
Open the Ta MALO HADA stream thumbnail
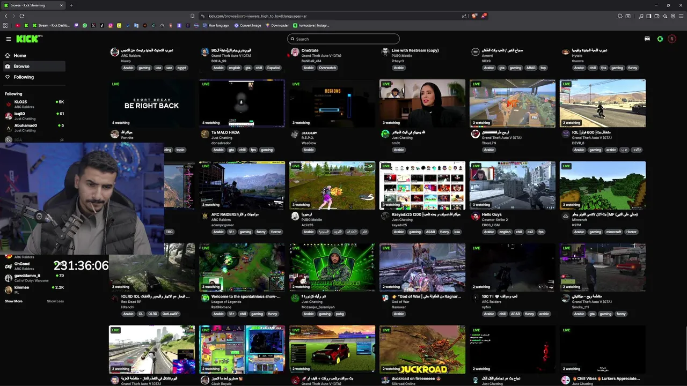point(242,103)
